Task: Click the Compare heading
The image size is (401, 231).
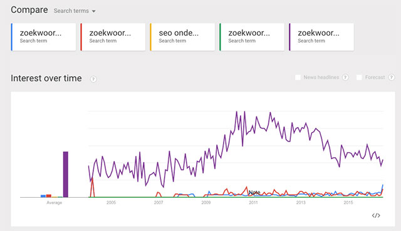Action: [29, 10]
